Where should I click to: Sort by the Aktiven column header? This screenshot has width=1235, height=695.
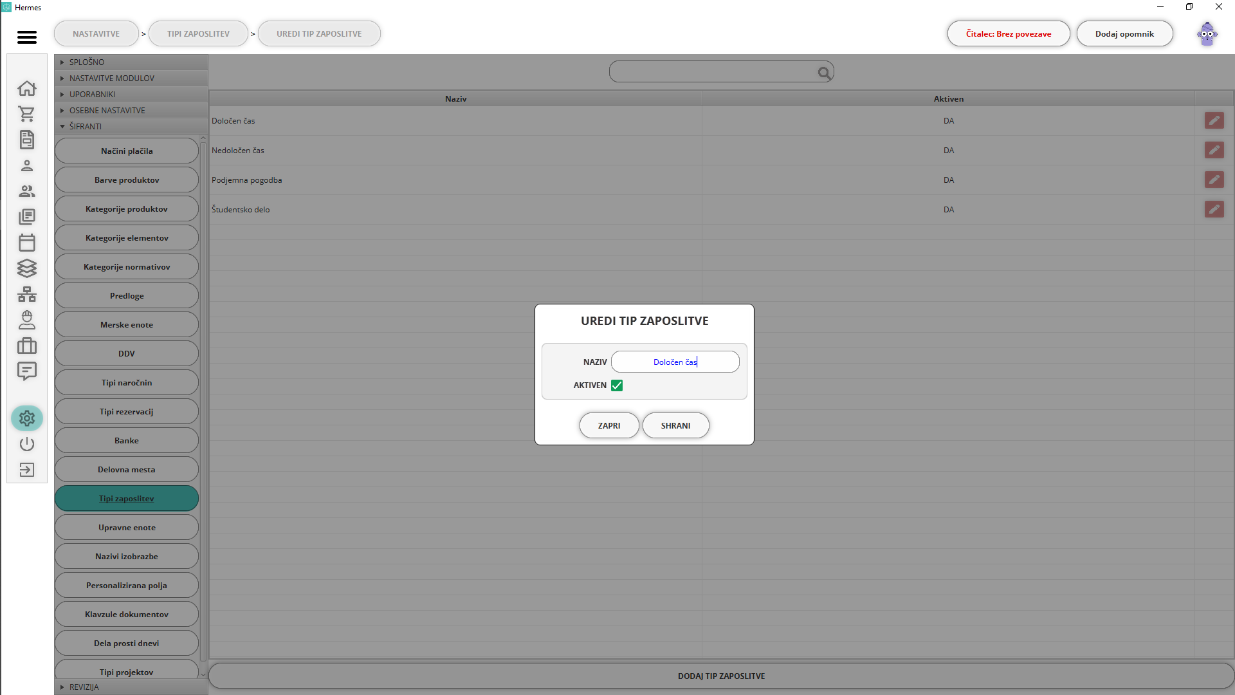tap(948, 98)
